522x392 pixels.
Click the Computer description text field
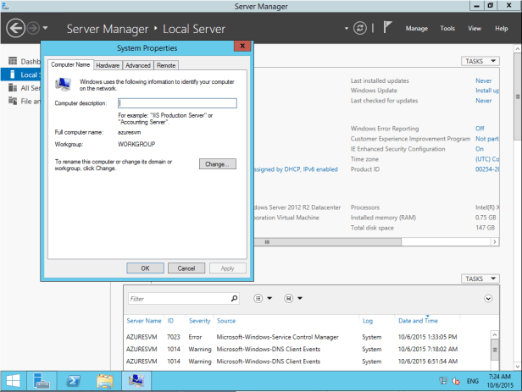point(177,103)
